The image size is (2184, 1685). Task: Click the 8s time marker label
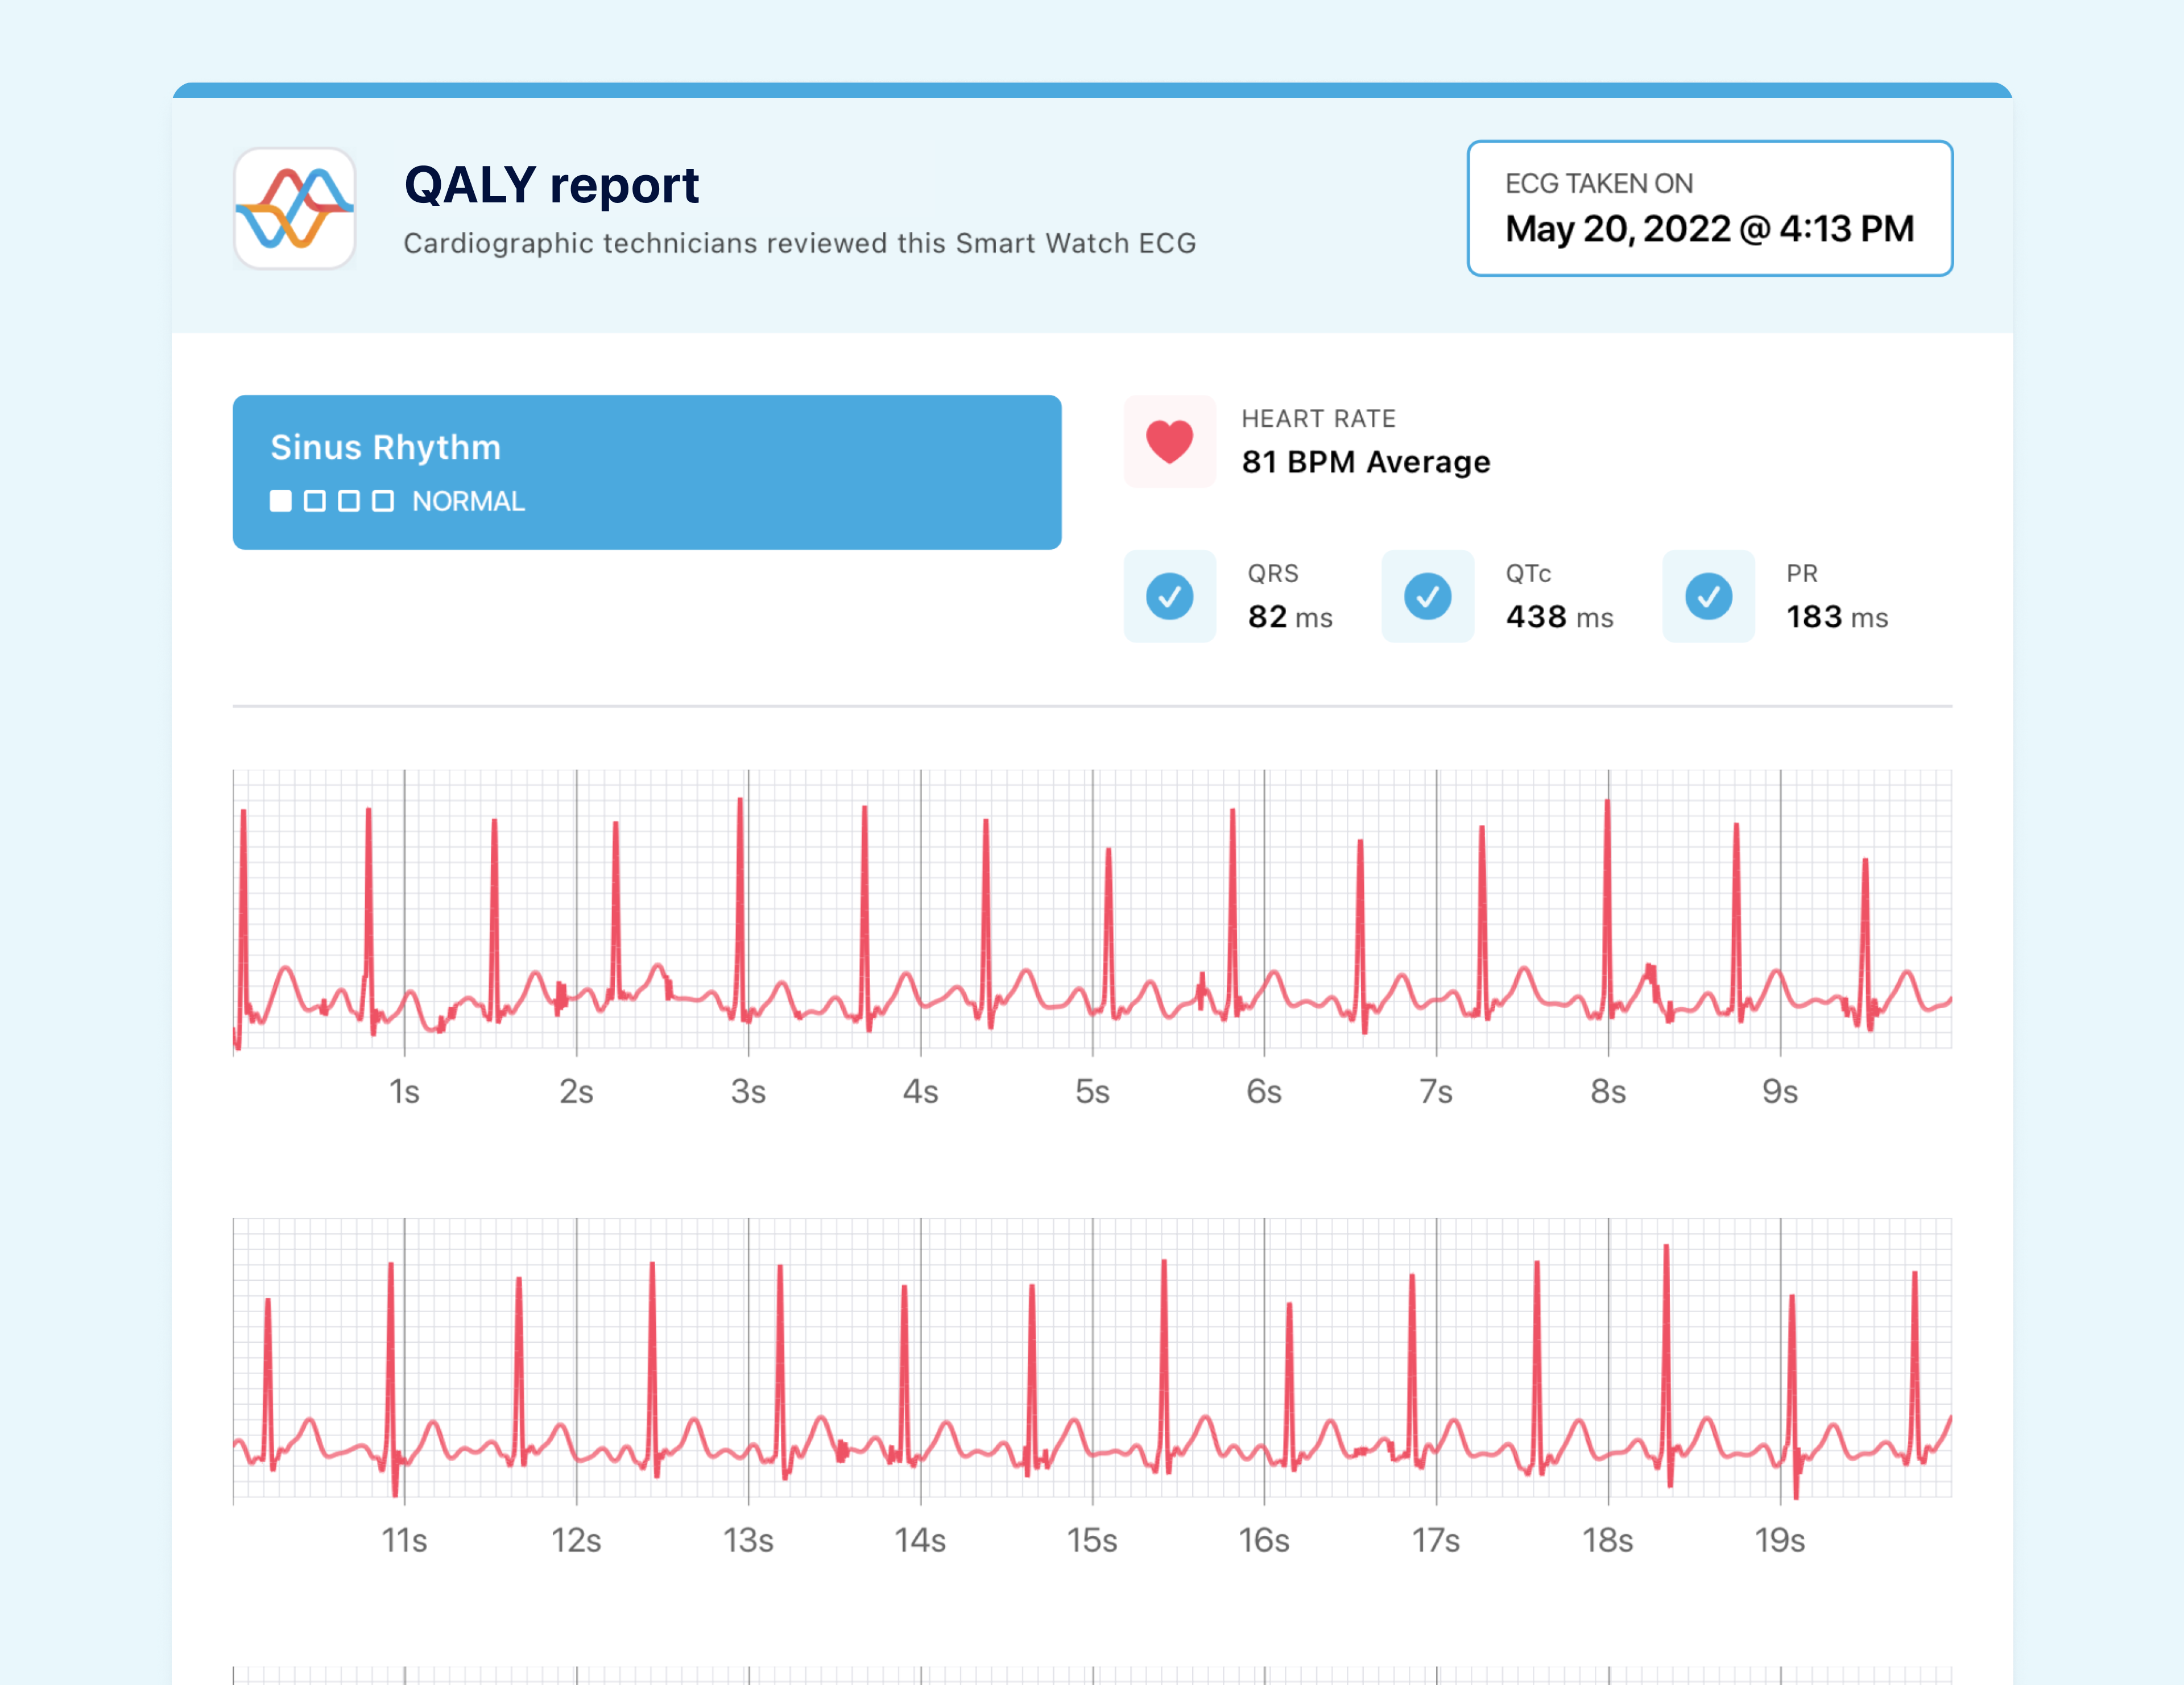pyautogui.click(x=1608, y=1091)
